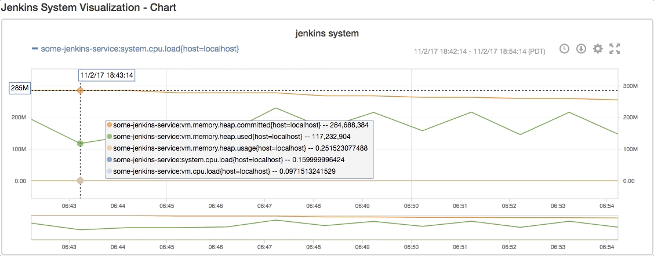Click the green swatch beside heap.used
The height and width of the screenshot is (256, 654).
point(109,136)
